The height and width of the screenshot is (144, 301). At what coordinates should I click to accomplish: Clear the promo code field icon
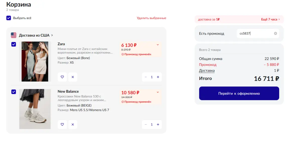pyautogui.click(x=275, y=33)
